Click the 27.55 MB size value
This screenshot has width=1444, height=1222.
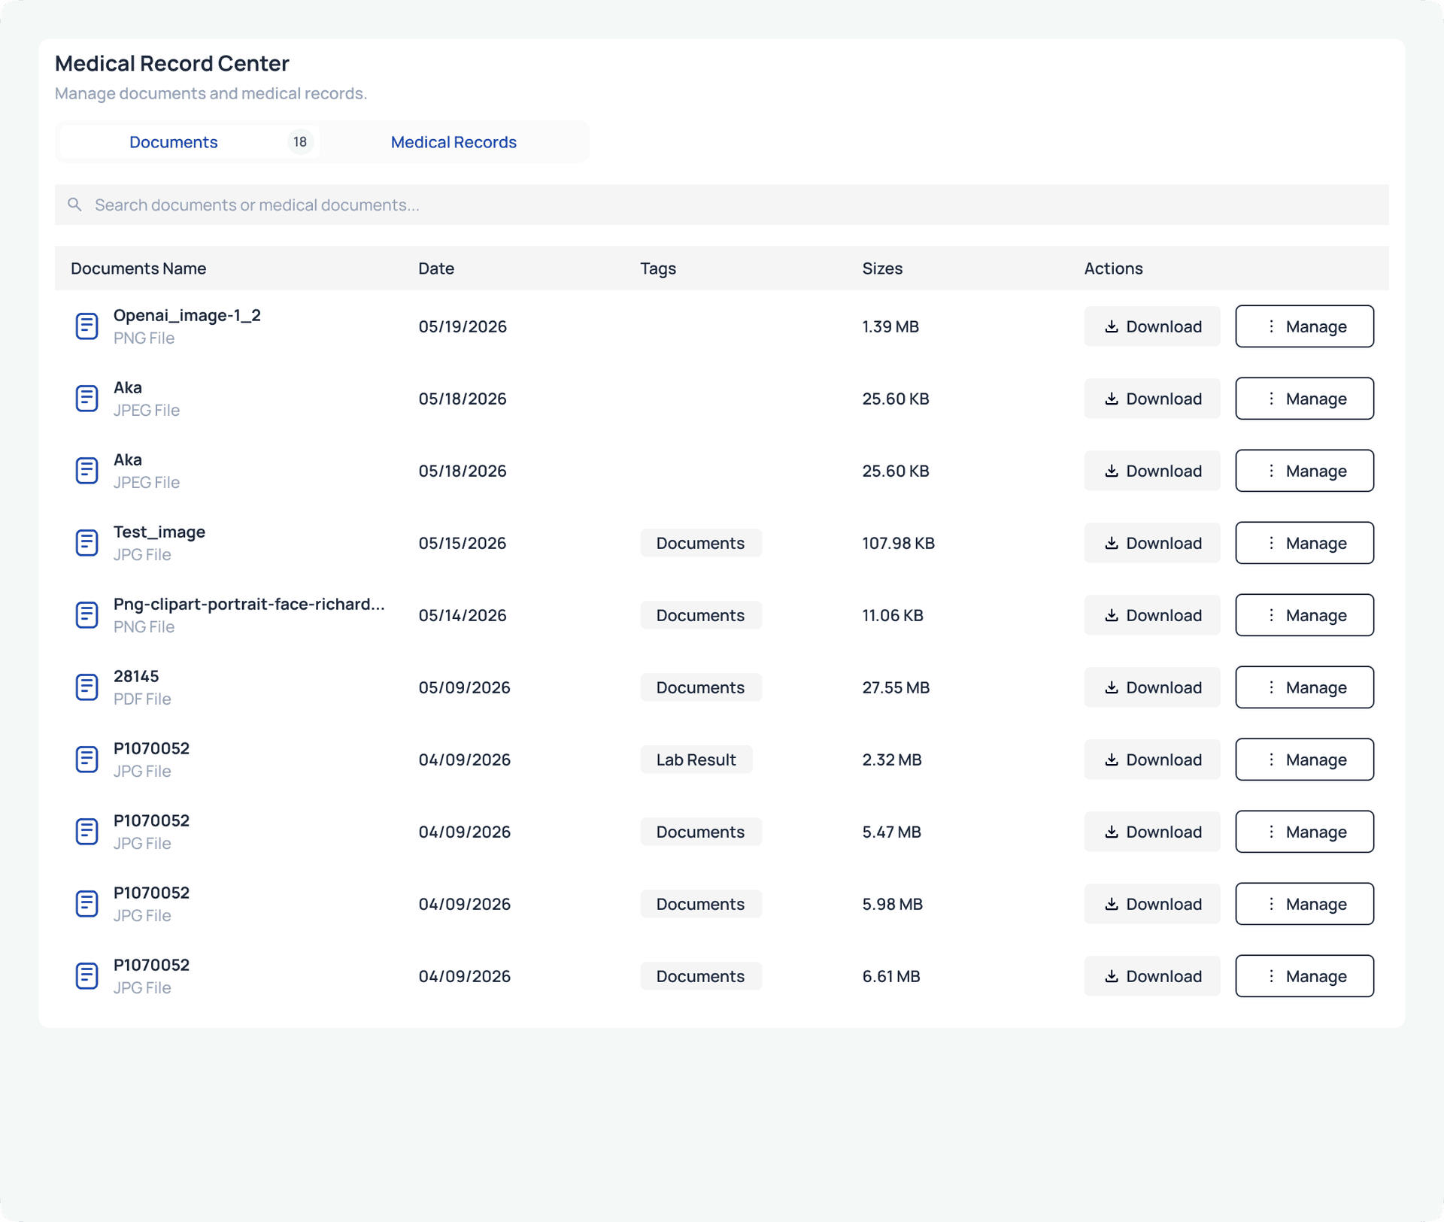(896, 687)
